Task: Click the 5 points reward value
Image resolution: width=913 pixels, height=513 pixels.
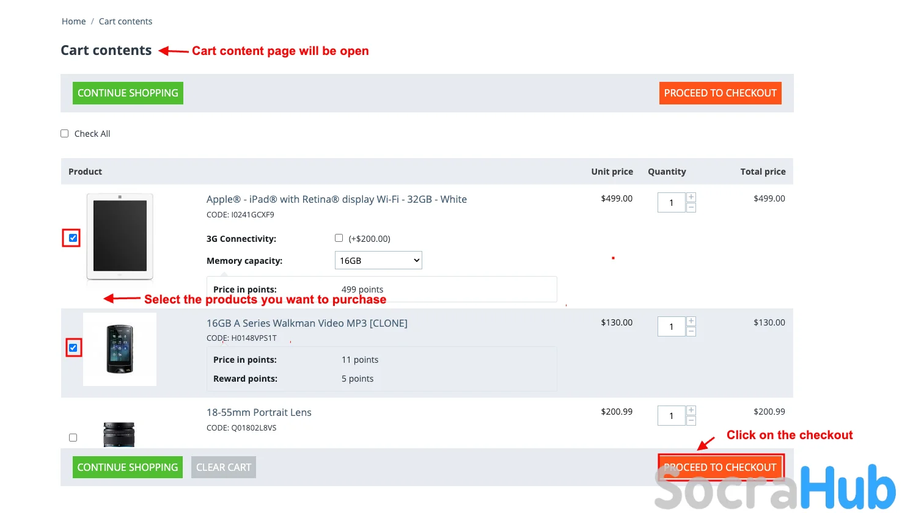Action: click(358, 379)
